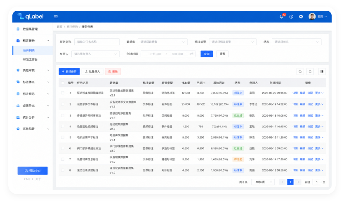Viewport: 344px width, 204px height.
Task: Click user avatar picture
Action: (312, 16)
